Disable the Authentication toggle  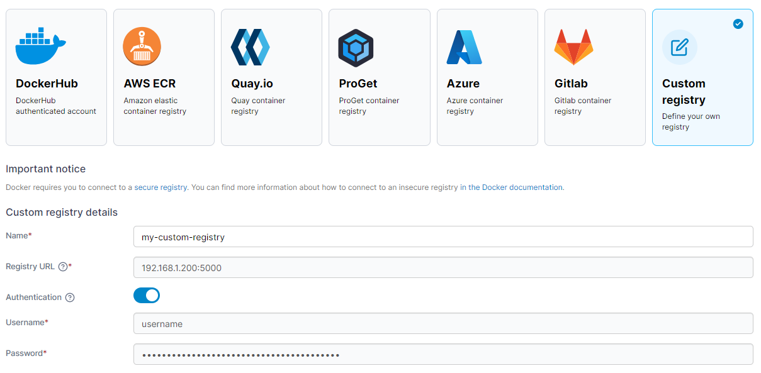tap(146, 295)
